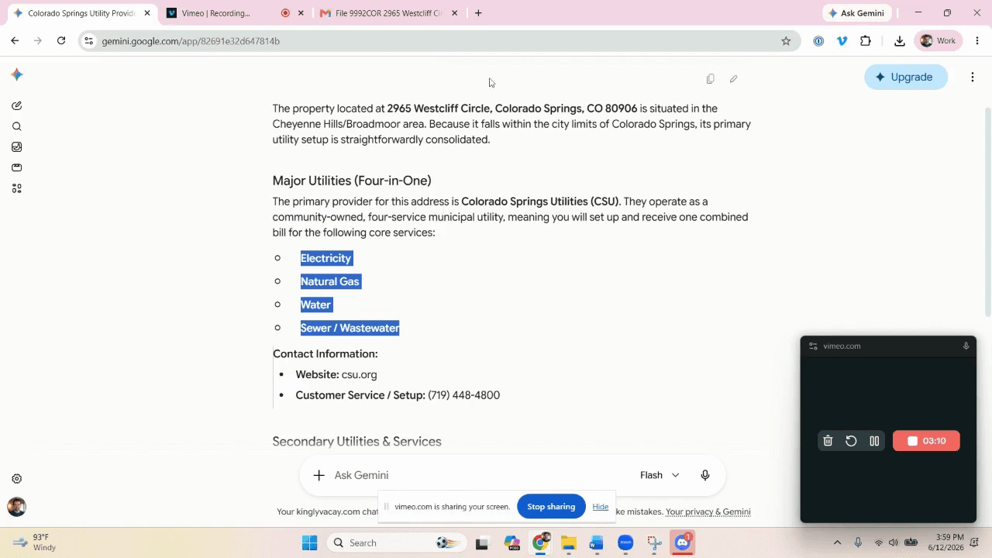The width and height of the screenshot is (992, 558).
Task: Open the Work profile button
Action: pyautogui.click(x=938, y=41)
